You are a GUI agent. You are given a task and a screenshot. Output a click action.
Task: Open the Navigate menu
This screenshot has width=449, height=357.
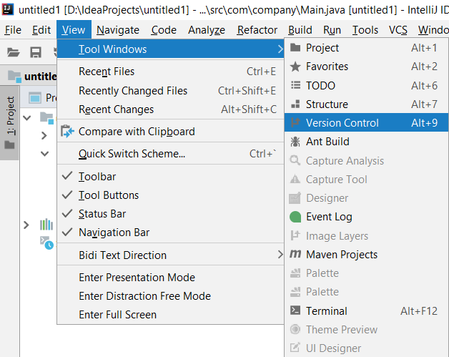point(118,30)
